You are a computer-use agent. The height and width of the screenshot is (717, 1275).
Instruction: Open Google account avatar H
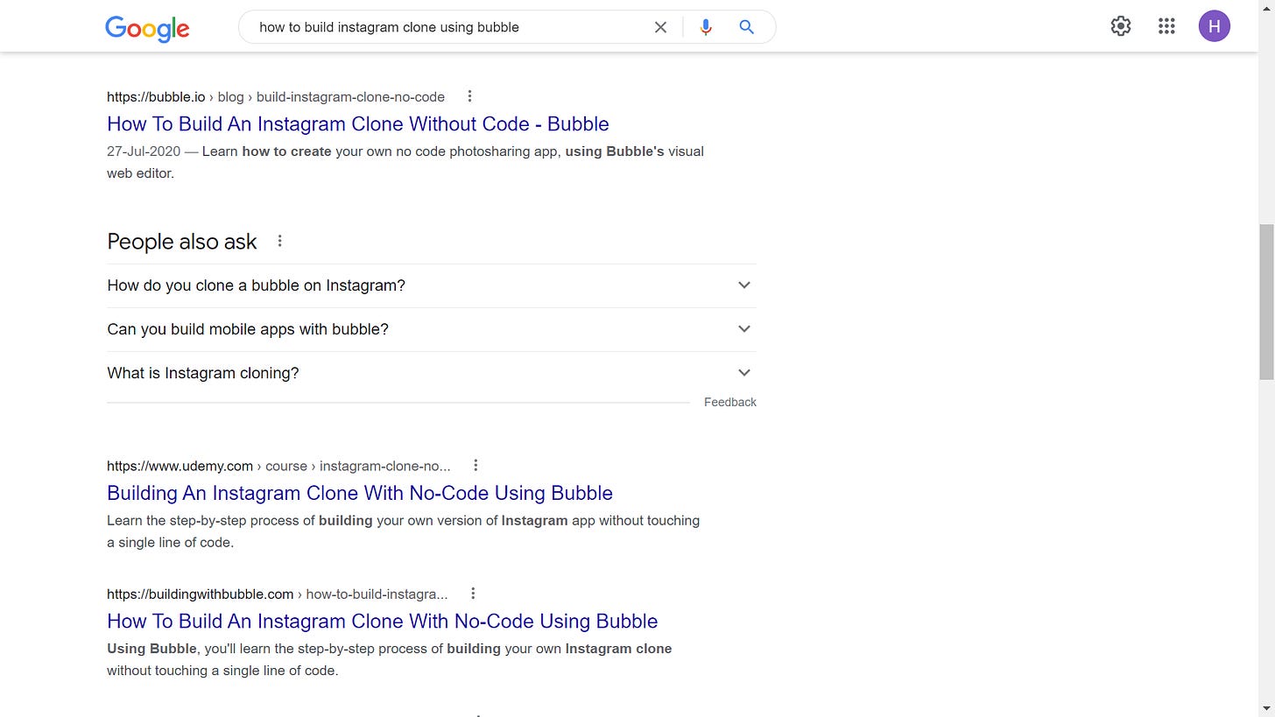pyautogui.click(x=1215, y=26)
